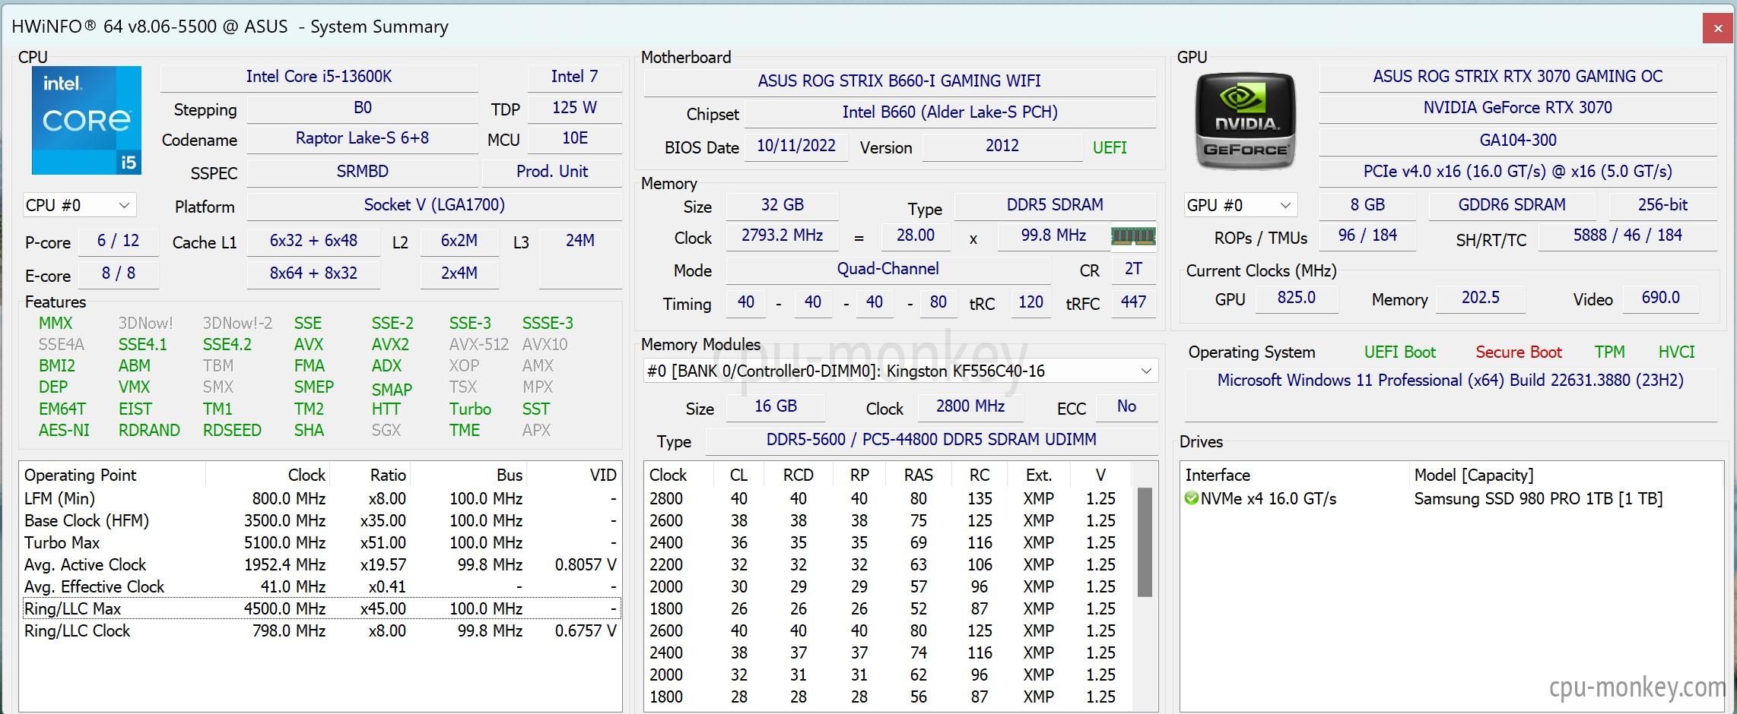Click the GPU clock 825.0 value

[x=1297, y=298]
